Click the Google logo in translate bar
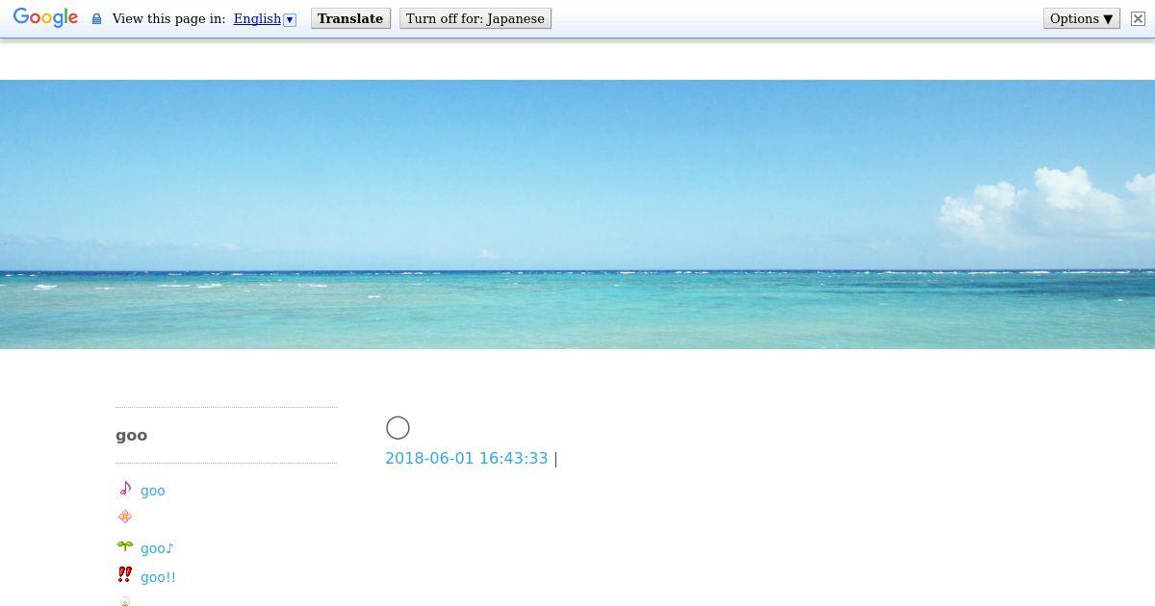 click(45, 18)
